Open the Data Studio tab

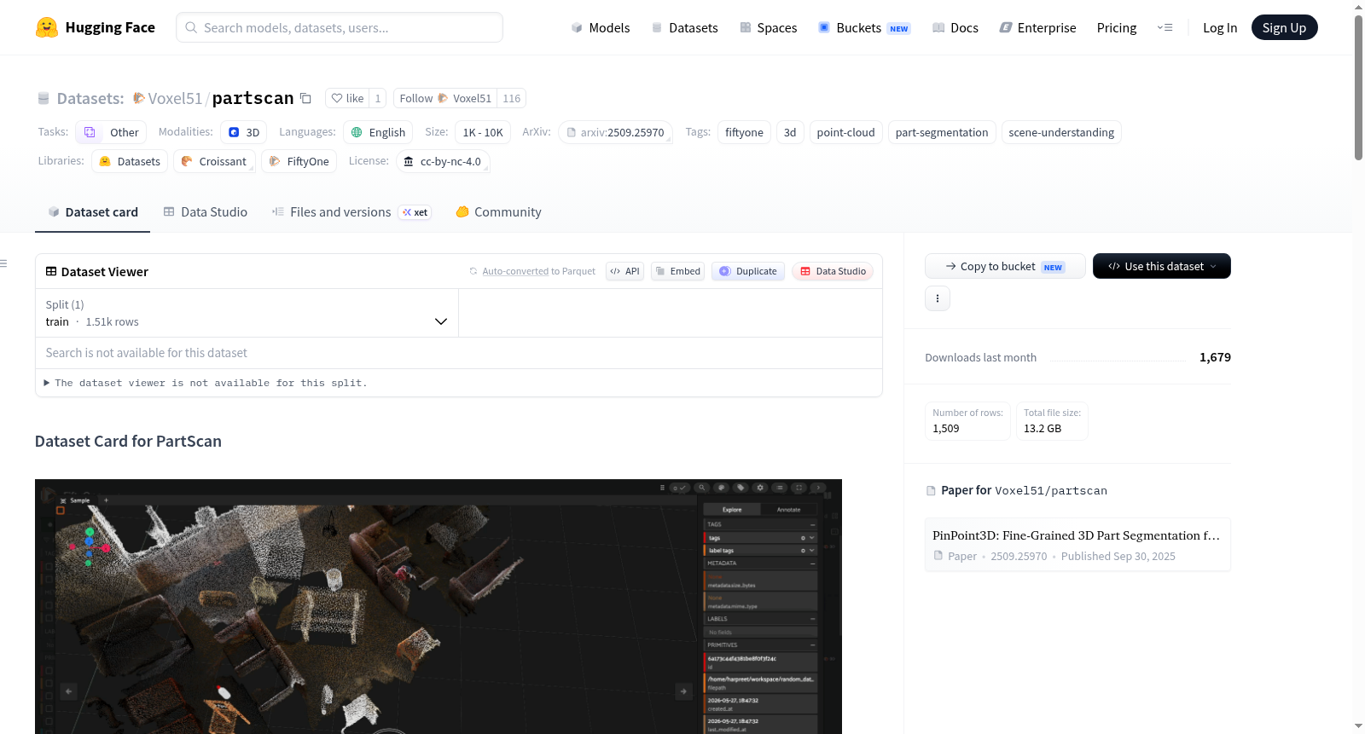click(206, 212)
